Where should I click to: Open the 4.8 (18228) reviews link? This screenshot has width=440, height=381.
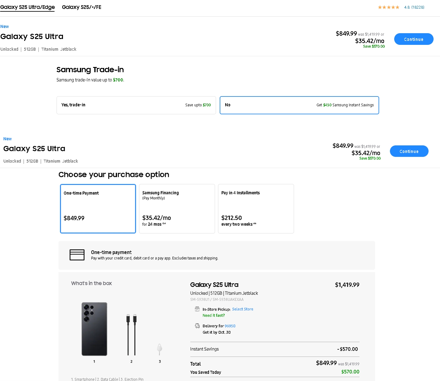point(414,7)
